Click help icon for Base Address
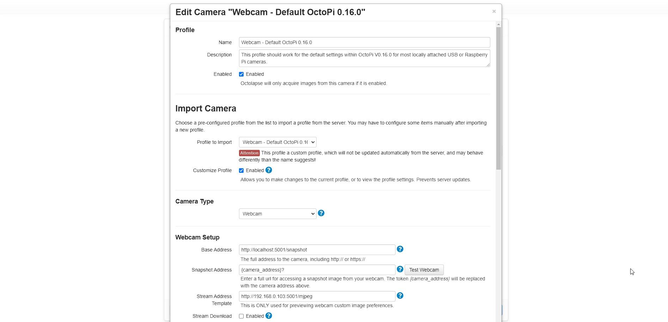Image resolution: width=668 pixels, height=322 pixels. click(400, 249)
